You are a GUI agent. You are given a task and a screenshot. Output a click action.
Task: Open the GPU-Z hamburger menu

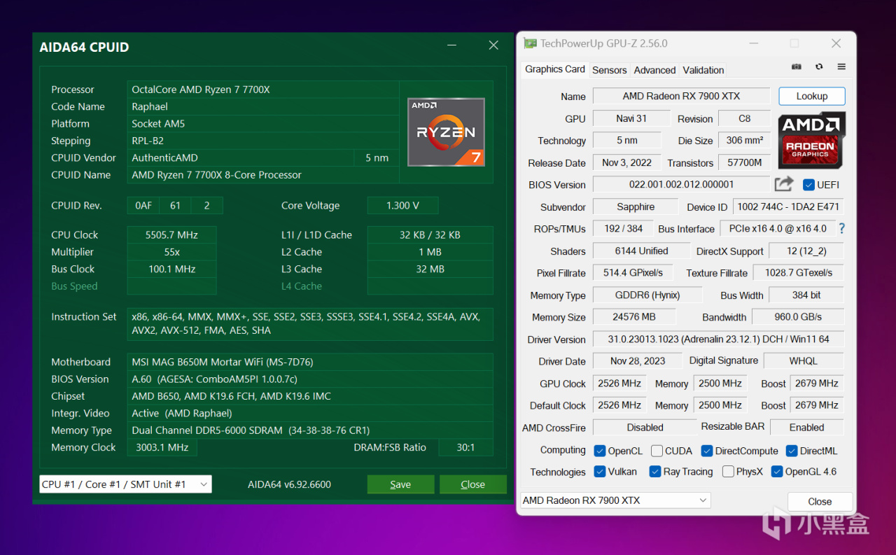(x=841, y=67)
